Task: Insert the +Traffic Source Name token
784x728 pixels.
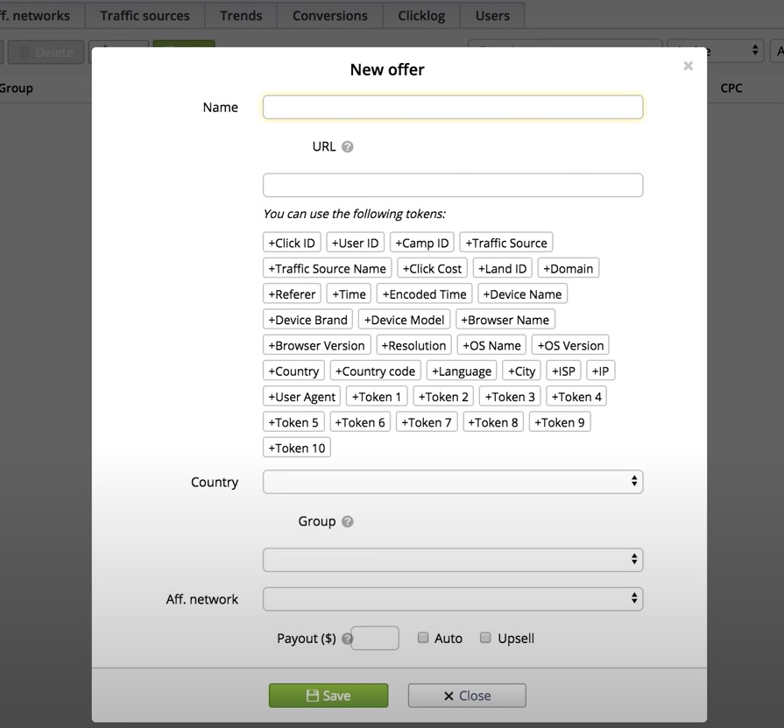Action: pos(327,268)
